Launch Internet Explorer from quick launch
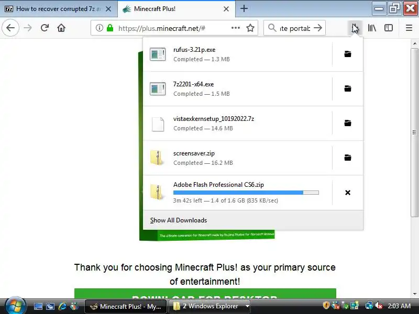419x314 pixels. click(x=62, y=306)
